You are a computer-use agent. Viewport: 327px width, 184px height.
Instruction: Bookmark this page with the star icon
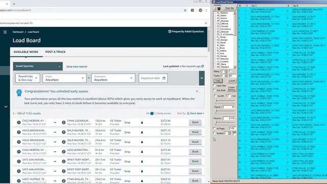click(x=185, y=10)
